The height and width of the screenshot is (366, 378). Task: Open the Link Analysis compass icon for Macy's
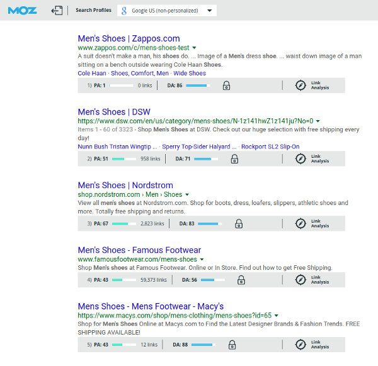coord(301,345)
